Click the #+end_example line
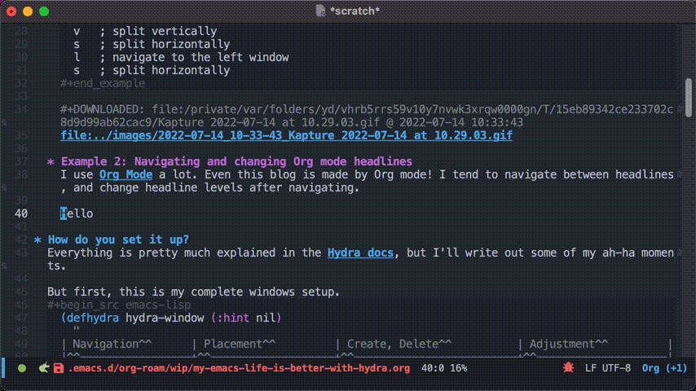The image size is (696, 391). click(x=103, y=83)
